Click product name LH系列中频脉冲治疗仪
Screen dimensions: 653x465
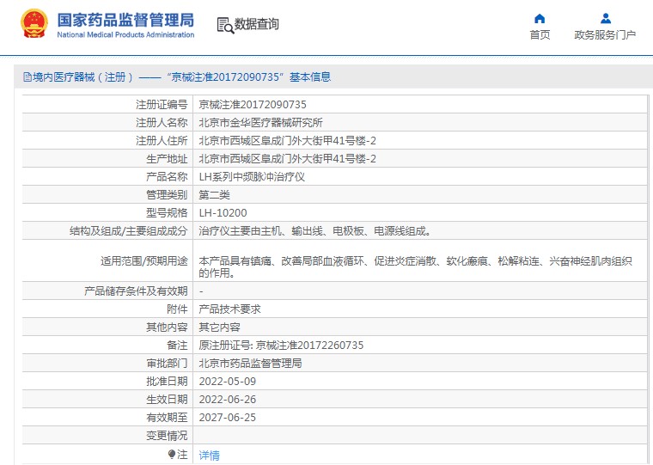(252, 176)
